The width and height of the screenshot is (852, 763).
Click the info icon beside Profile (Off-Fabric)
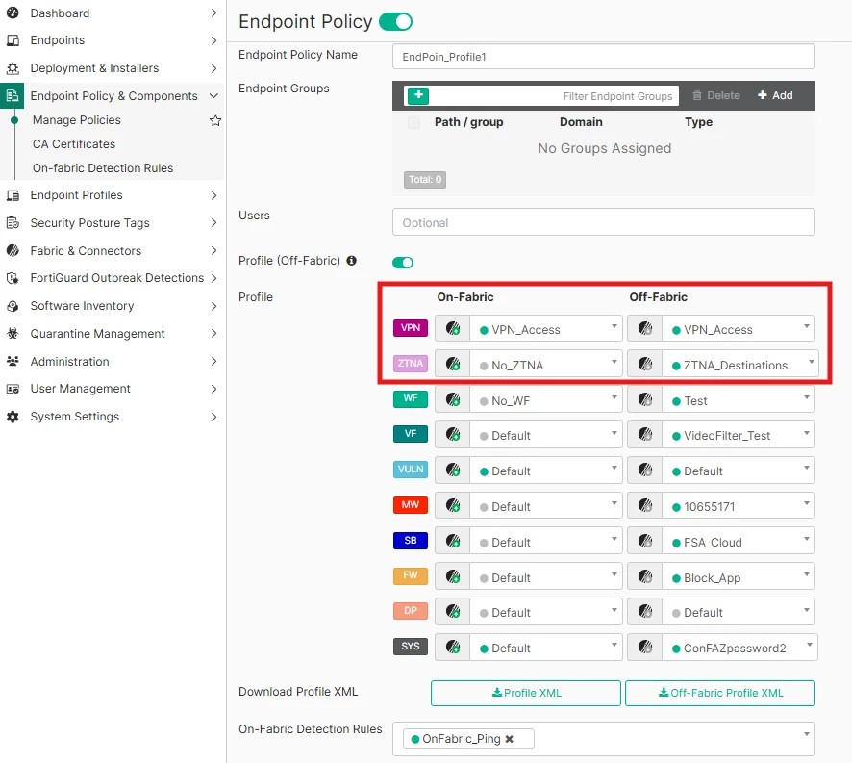pos(352,261)
